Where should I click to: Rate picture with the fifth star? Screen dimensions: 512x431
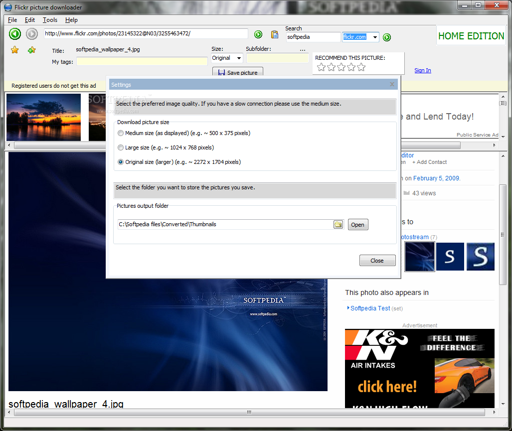[361, 67]
